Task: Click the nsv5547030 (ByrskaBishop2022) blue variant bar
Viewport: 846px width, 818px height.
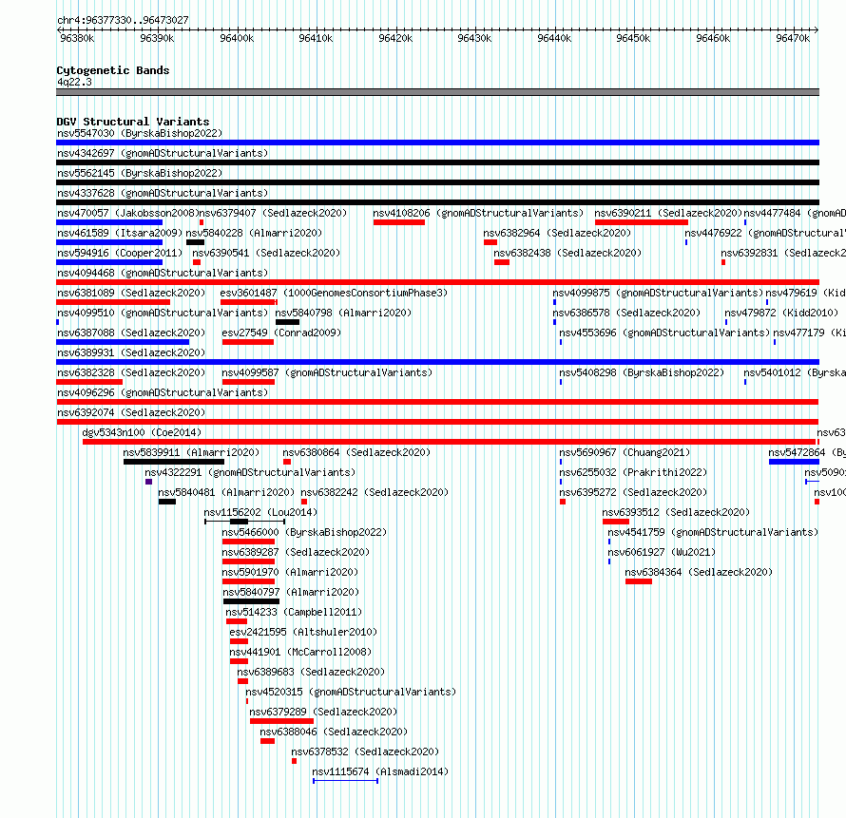Action: 437,143
